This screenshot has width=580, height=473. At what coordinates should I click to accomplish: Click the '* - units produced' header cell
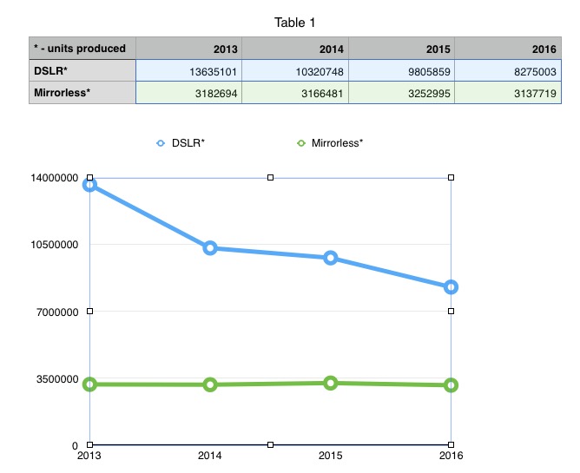point(82,48)
